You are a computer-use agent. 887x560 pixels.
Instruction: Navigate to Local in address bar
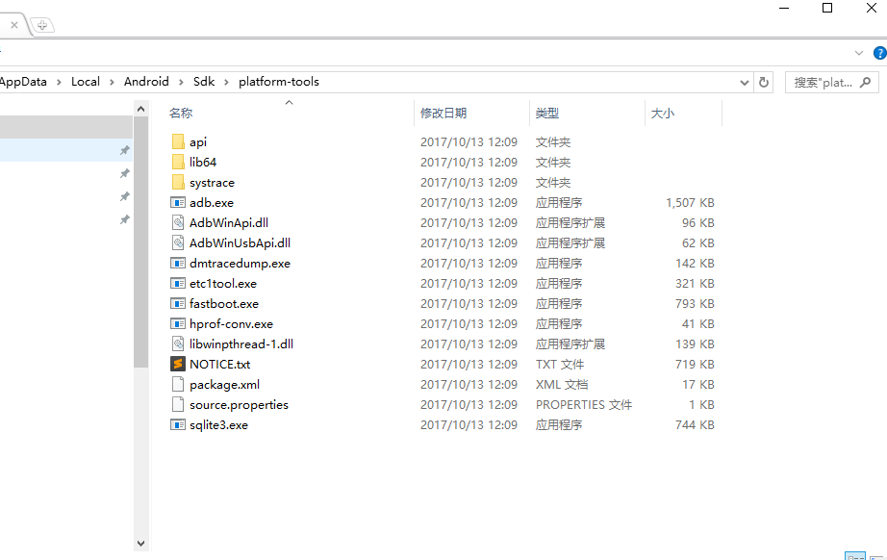coord(86,82)
